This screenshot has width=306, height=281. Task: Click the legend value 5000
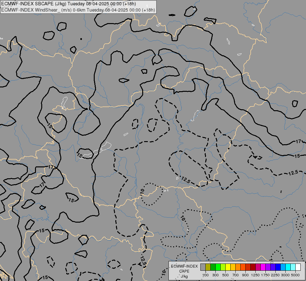295,275
